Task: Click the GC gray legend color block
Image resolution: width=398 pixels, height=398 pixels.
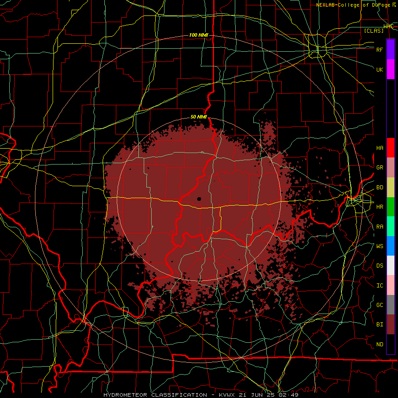Action: point(390,305)
